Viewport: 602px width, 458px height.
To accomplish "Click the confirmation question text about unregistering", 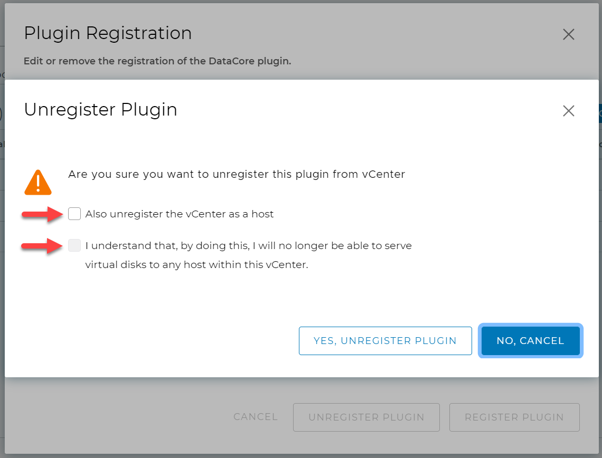I will pyautogui.click(x=236, y=174).
